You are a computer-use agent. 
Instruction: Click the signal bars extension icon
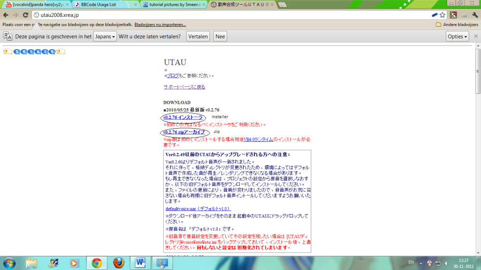point(464,15)
